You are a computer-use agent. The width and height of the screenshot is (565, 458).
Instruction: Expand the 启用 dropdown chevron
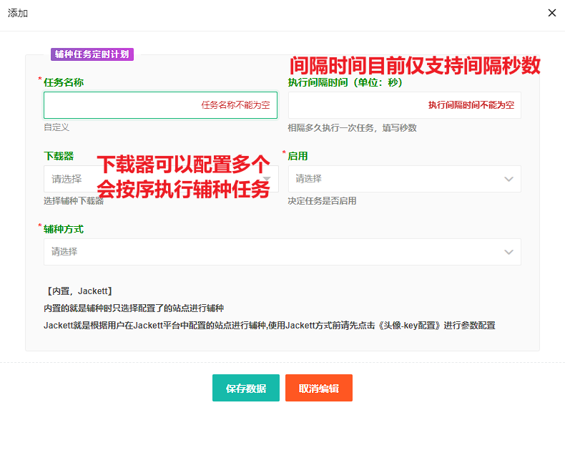tap(508, 179)
